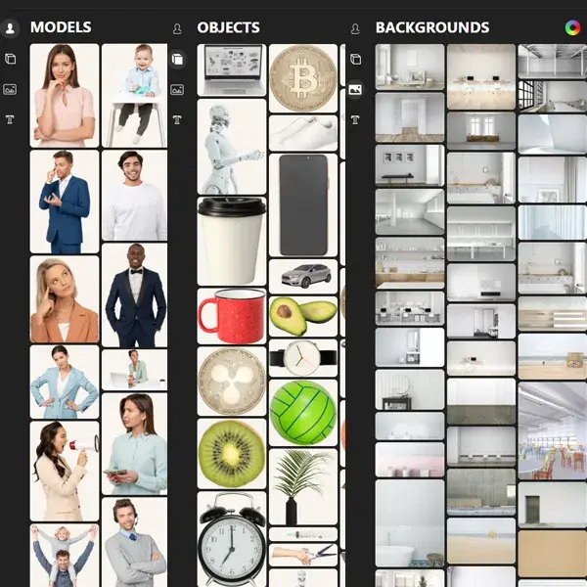Click the OBJECTS panel heading
This screenshot has width=587, height=587.
228,27
